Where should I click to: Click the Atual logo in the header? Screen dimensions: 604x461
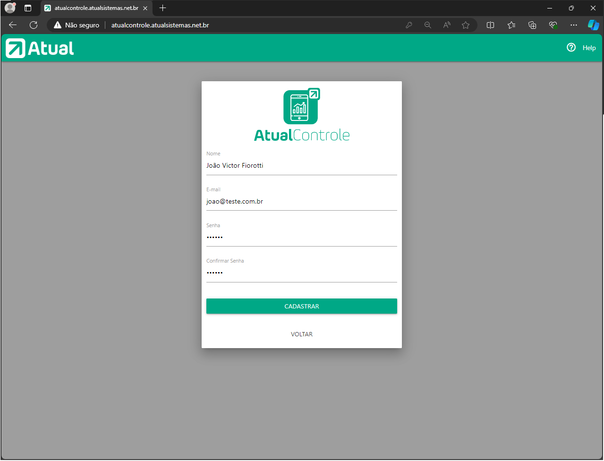pyautogui.click(x=40, y=48)
